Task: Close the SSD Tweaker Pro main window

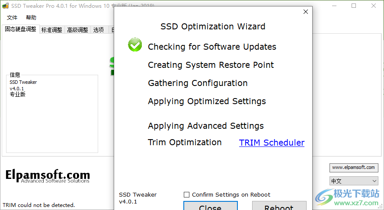Action: pyautogui.click(x=374, y=6)
